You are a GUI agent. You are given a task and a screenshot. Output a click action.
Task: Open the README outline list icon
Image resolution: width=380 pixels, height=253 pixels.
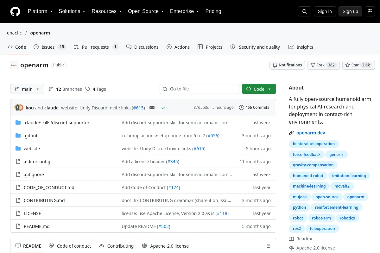click(x=268, y=246)
